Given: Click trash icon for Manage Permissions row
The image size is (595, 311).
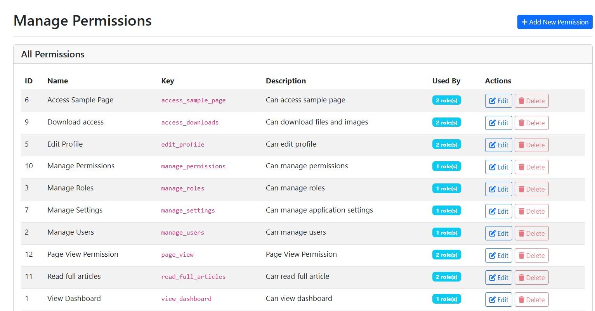Looking at the screenshot, I should pos(522,167).
